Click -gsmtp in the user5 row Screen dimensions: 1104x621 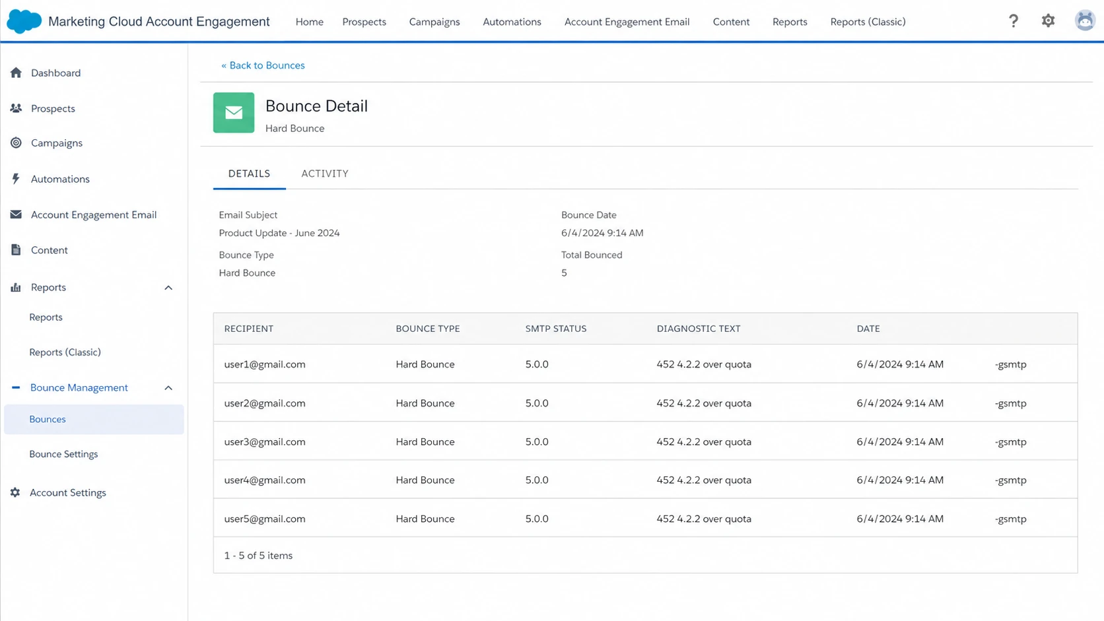(1010, 519)
